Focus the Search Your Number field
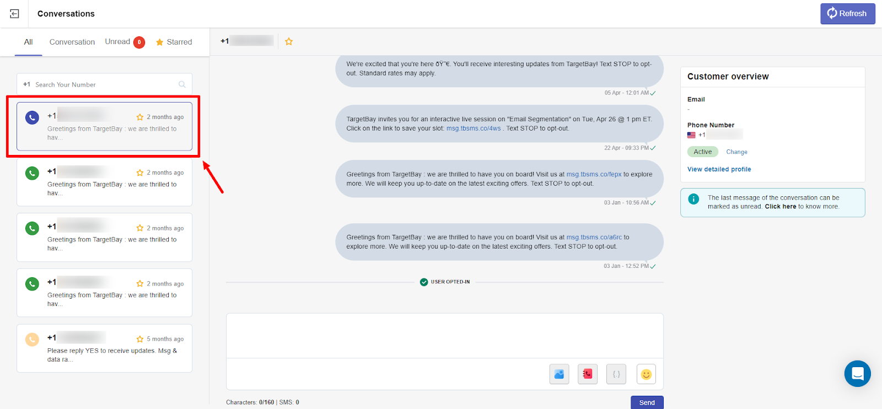Viewport: 882px width, 409px height. point(104,84)
